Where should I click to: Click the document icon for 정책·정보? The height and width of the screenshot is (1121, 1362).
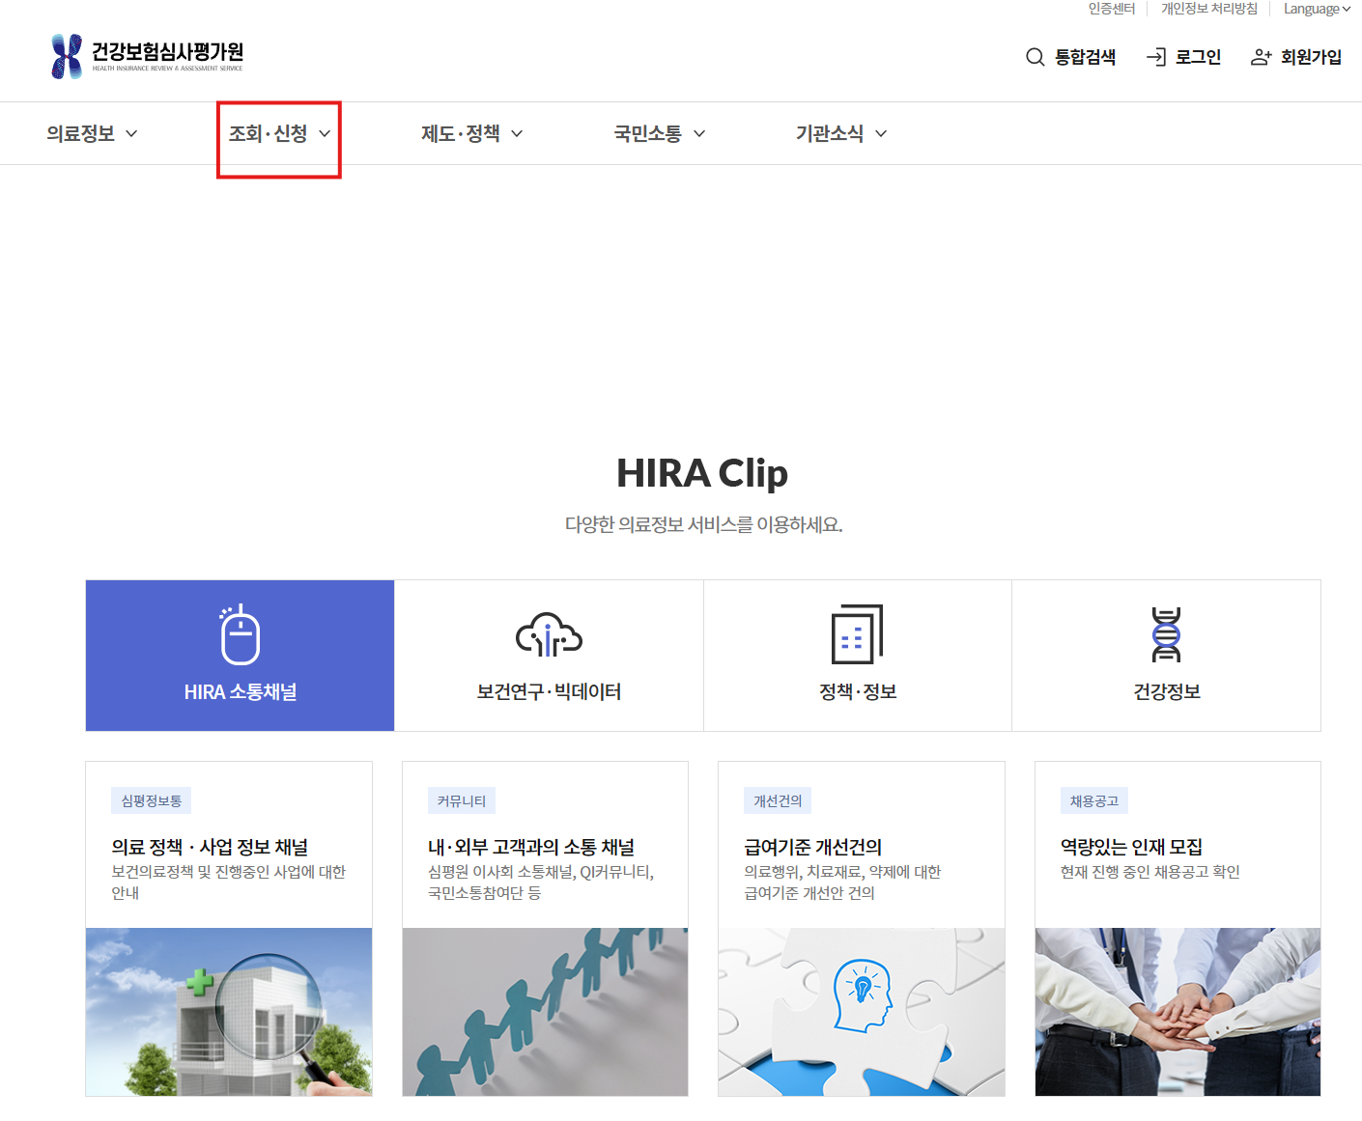[x=858, y=634]
